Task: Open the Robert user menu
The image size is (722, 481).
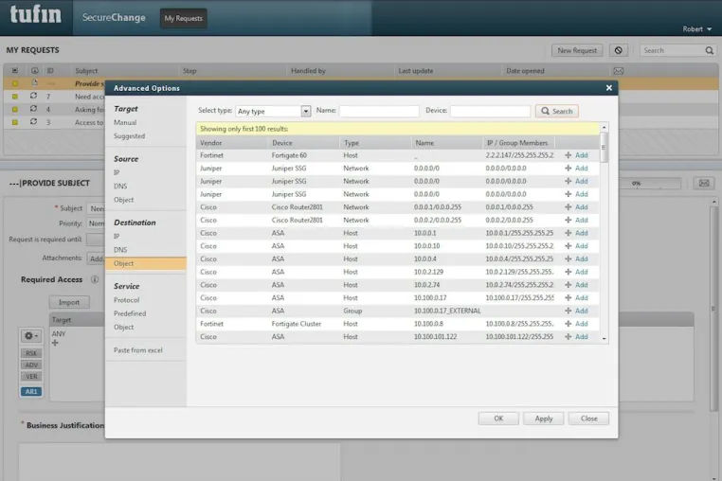Action: point(696,29)
